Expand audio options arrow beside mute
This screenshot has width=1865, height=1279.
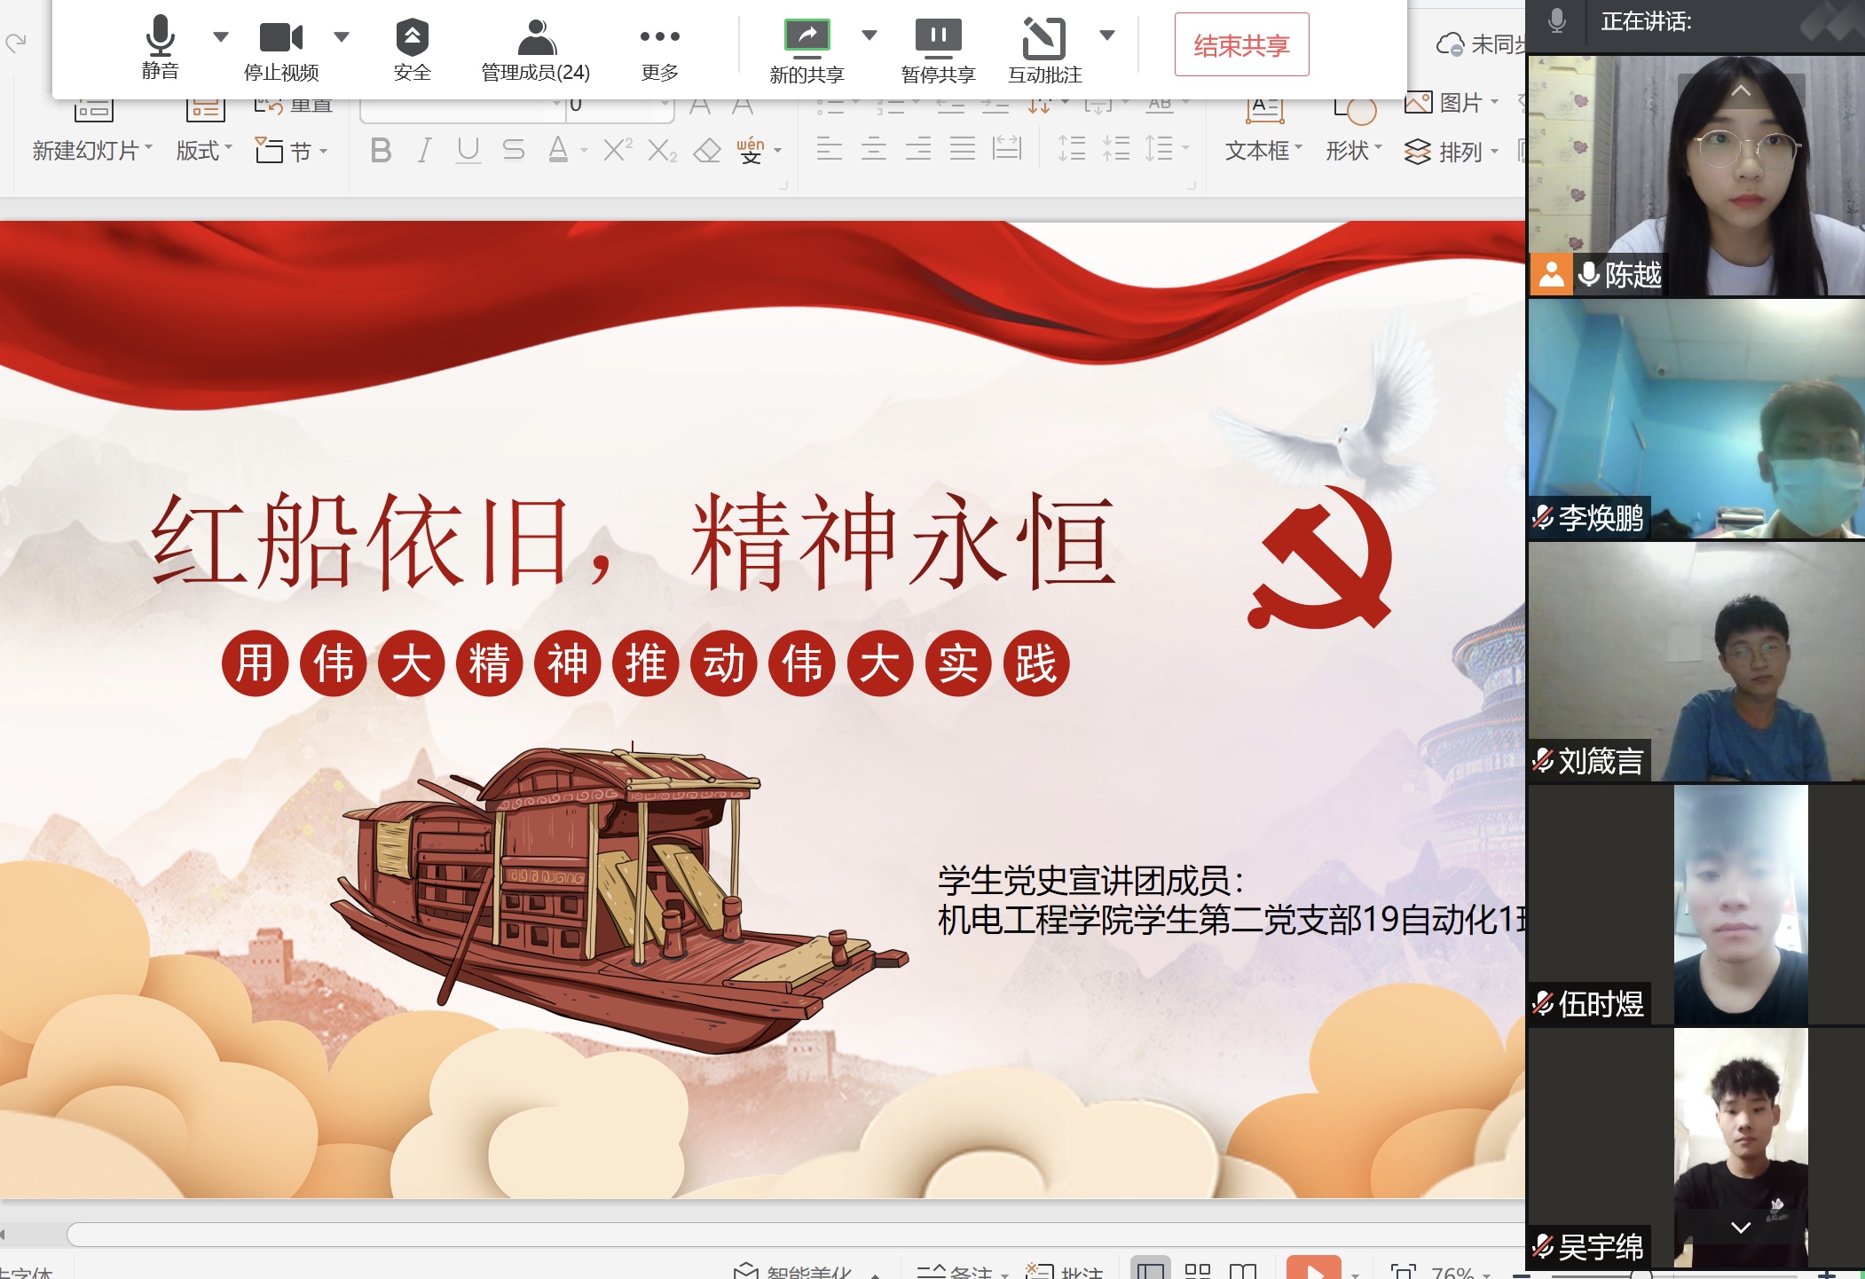coord(221,36)
